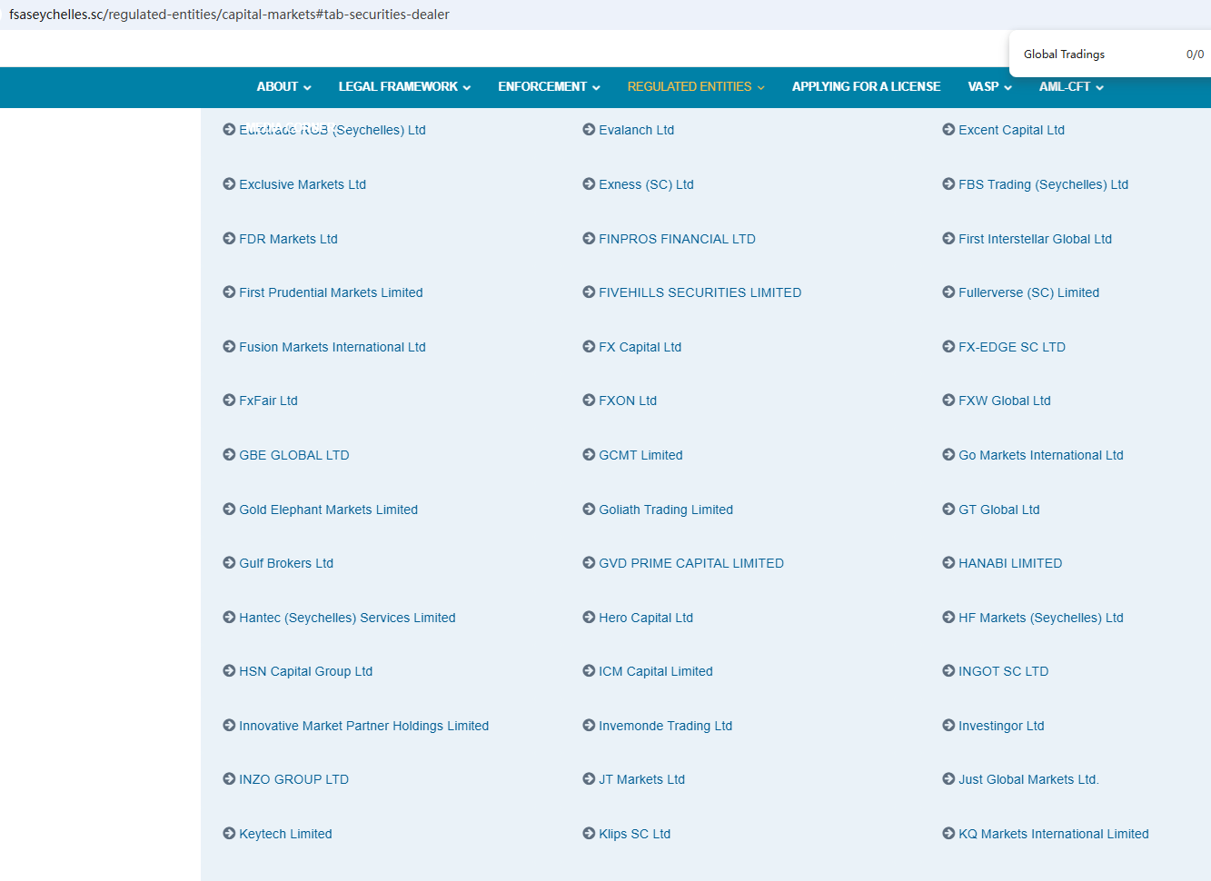
Task: Click the arrow icon beside FXW Global Ltd
Action: click(x=948, y=401)
